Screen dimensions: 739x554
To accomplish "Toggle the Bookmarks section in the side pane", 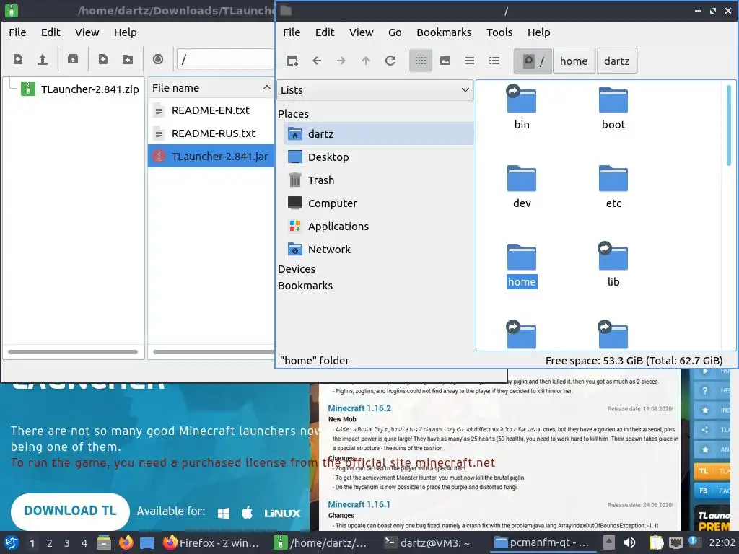I will click(305, 286).
